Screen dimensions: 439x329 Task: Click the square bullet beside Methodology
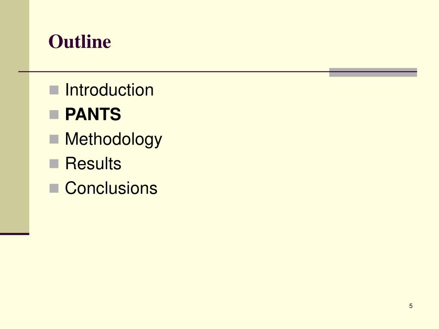click(x=54, y=139)
